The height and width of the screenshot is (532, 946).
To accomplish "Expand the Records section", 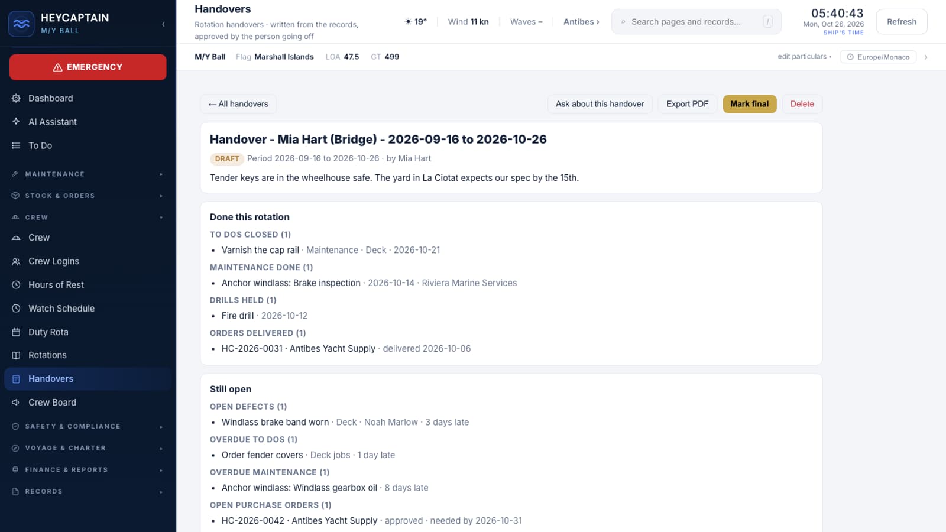I will point(88,491).
